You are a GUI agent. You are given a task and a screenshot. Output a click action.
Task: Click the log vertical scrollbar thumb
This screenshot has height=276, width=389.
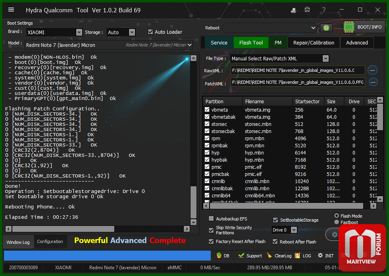pos(194,202)
